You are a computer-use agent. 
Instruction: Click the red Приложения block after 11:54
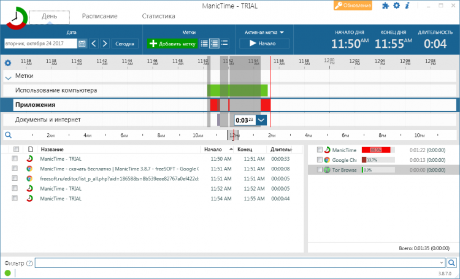(x=266, y=105)
